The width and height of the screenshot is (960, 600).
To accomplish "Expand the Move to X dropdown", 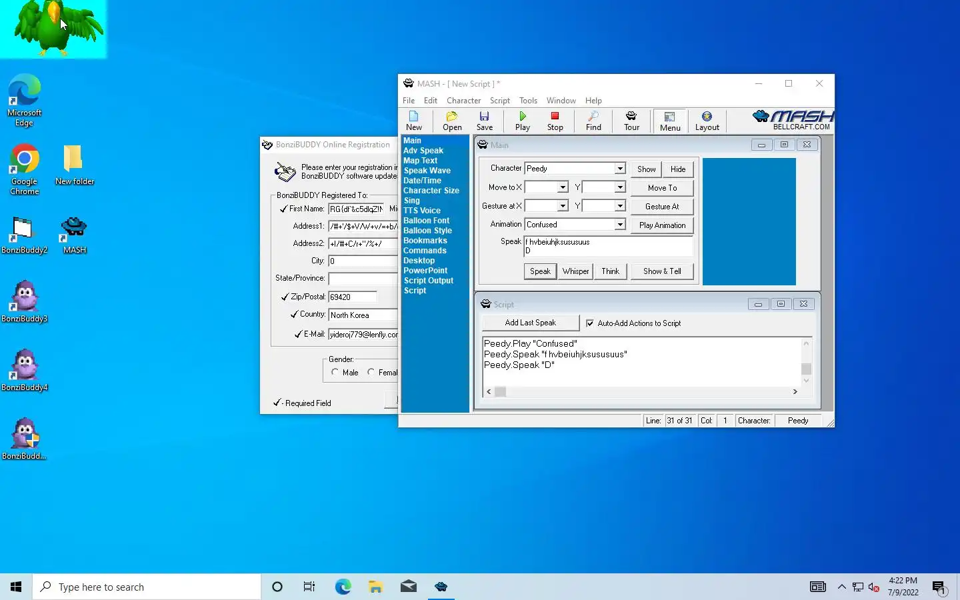I will tap(563, 187).
